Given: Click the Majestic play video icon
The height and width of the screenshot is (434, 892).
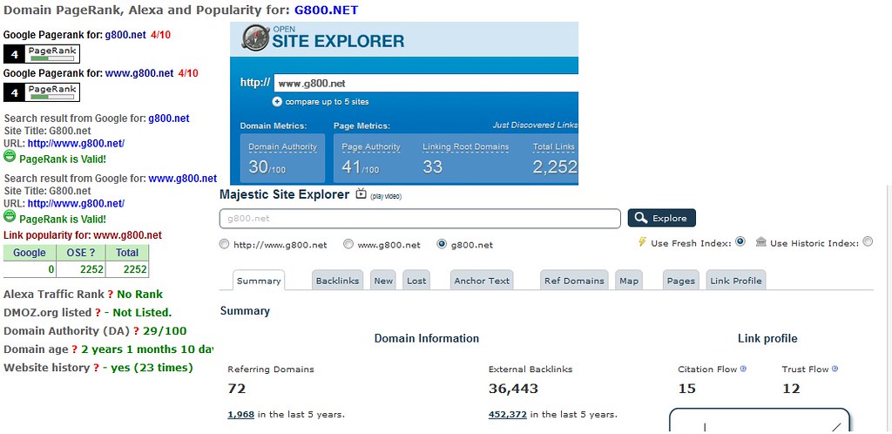Looking at the screenshot, I should (361, 194).
